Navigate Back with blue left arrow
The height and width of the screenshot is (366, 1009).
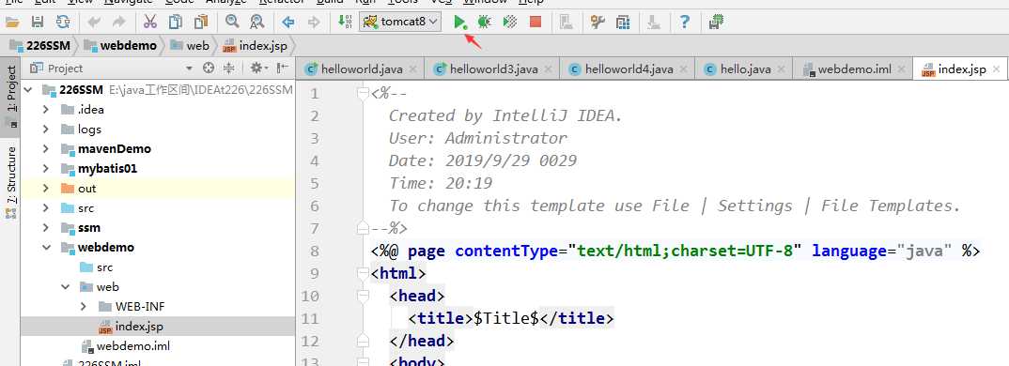(288, 23)
